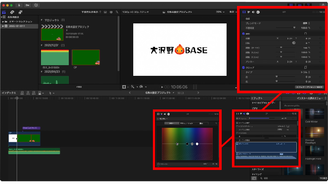Open Audio inspector in top-right panel

click(x=253, y=12)
